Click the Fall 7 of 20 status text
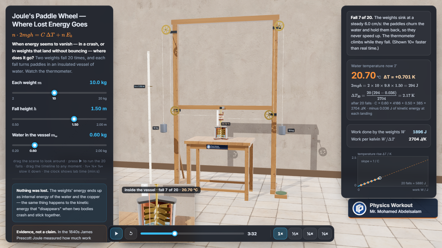Screen dimensions: 442x248 click(x=362, y=18)
